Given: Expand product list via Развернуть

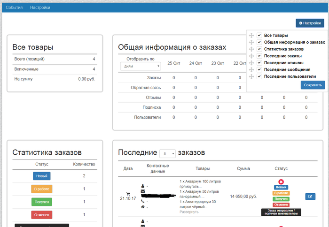Looking at the screenshot, I should pyautogui.click(x=189, y=212).
